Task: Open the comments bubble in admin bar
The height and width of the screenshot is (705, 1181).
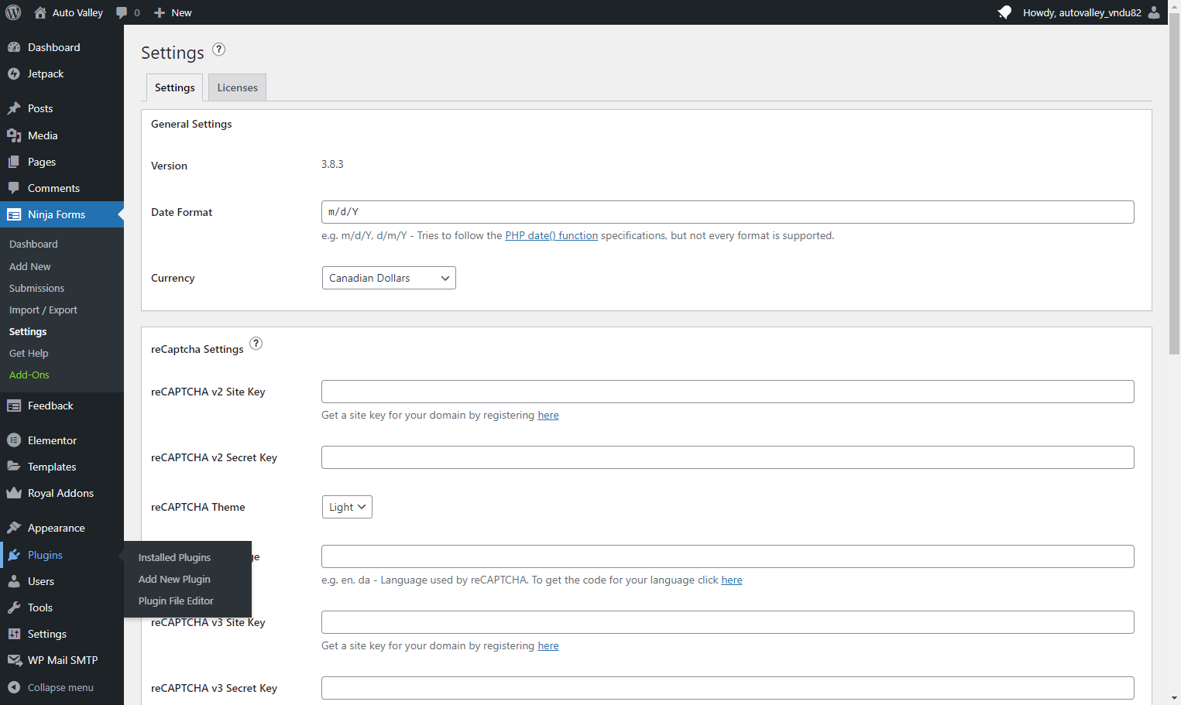Action: point(122,12)
